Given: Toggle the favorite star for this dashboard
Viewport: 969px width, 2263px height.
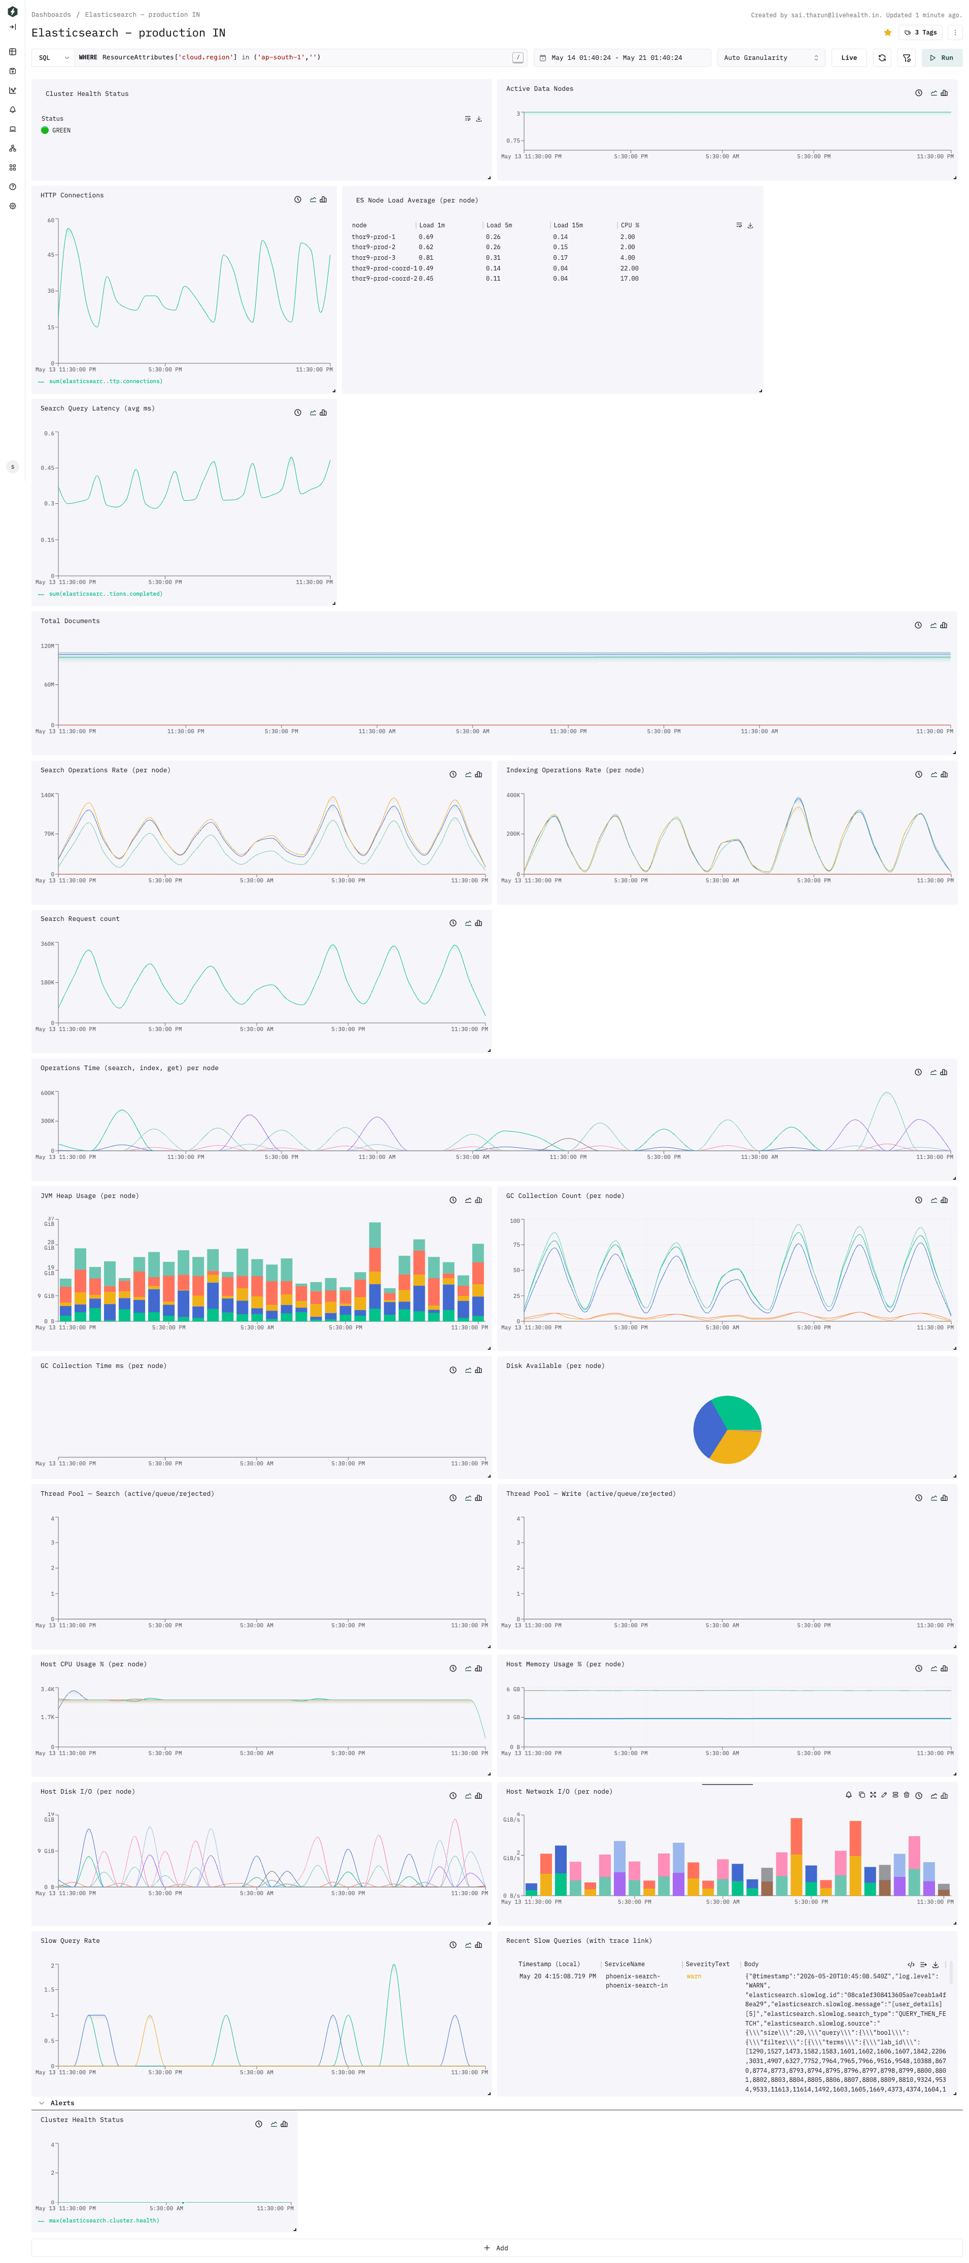Looking at the screenshot, I should (x=887, y=32).
